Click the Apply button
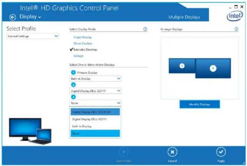The image size is (247, 166). [221, 155]
